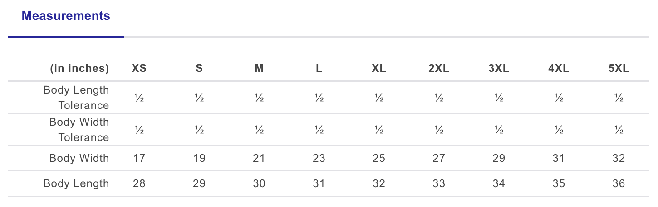Open the Measurements tab
This screenshot has width=658, height=207.
pyautogui.click(x=66, y=16)
